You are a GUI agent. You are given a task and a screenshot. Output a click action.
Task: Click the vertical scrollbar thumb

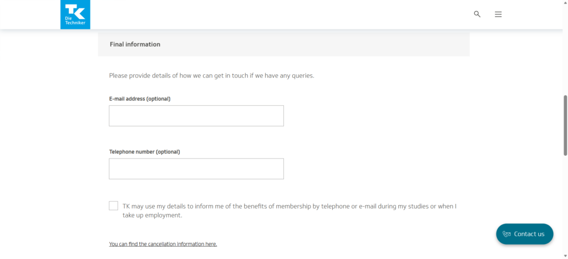[565, 125]
